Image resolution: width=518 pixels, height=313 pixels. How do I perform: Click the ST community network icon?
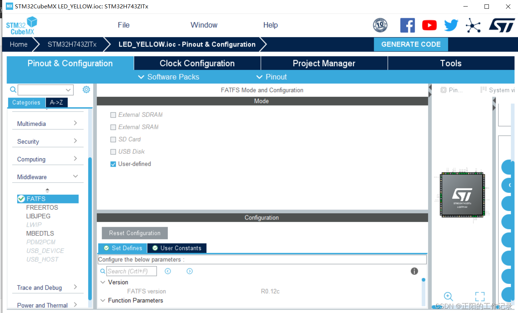[473, 25]
